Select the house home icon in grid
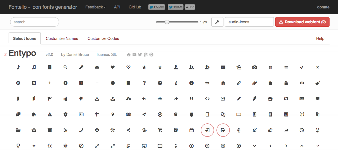The width and height of the screenshot is (338, 154). (223, 83)
